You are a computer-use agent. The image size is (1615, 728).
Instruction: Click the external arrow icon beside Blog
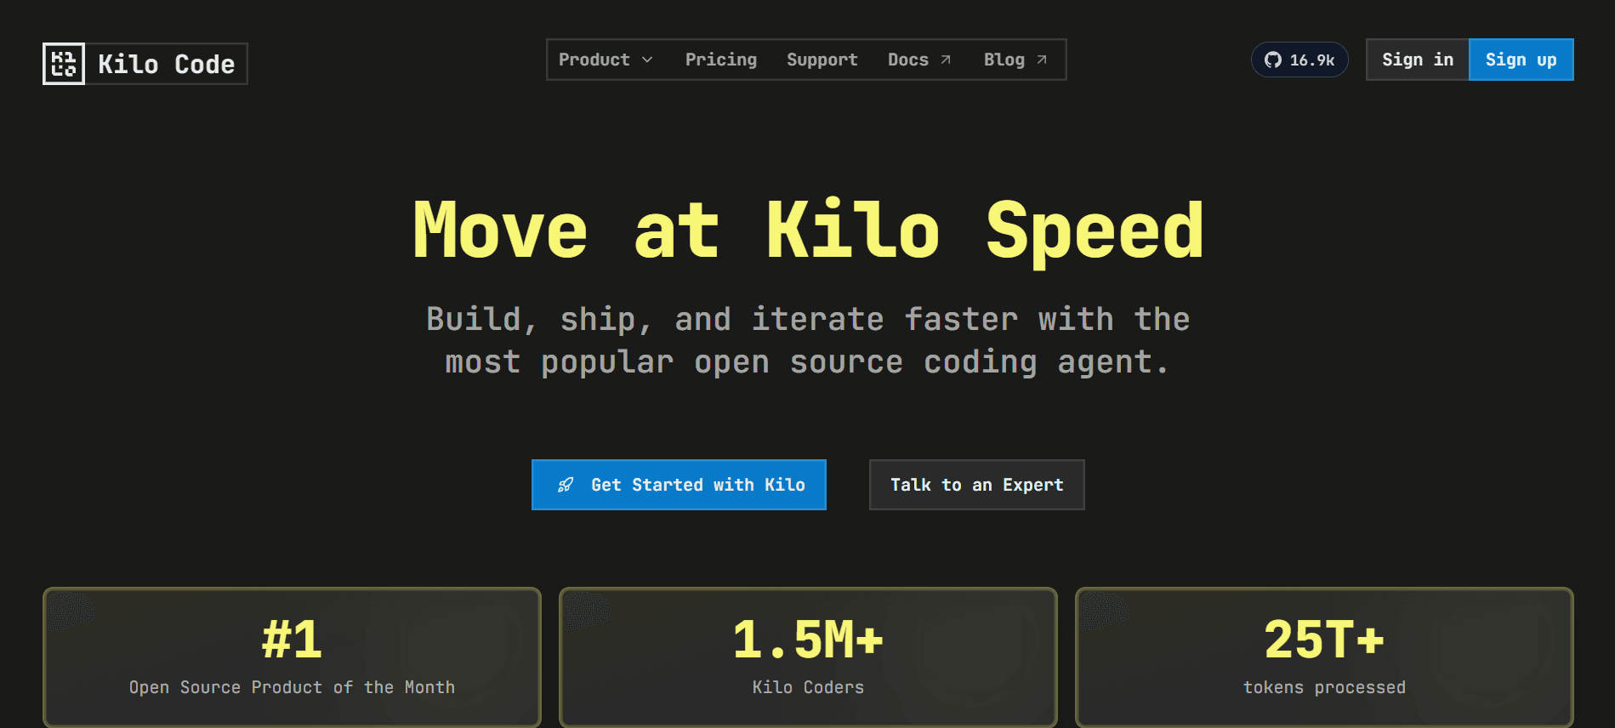[x=1042, y=60]
